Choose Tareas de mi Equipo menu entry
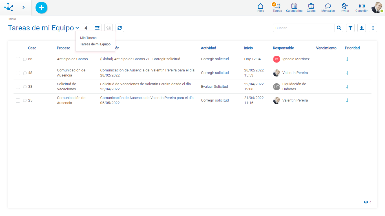The height and width of the screenshot is (216, 385). (95, 44)
